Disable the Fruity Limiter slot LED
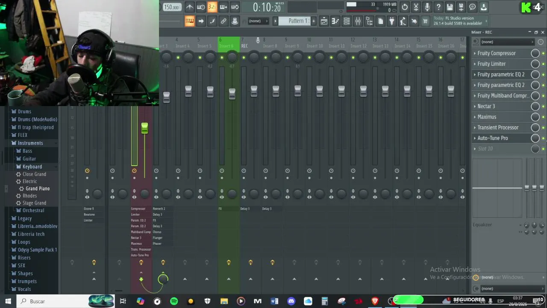The width and height of the screenshot is (547, 308). (543, 64)
